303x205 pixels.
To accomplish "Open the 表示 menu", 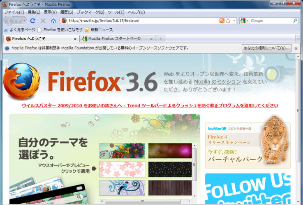I will tap(50, 12).
